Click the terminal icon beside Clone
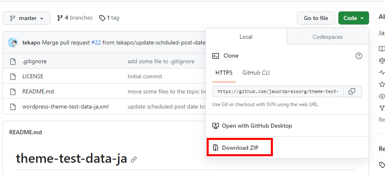385x175 pixels. [216, 56]
